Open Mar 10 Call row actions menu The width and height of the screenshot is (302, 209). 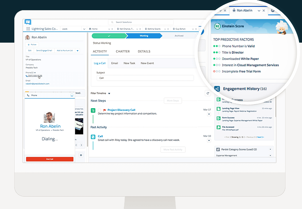pyautogui.click(x=209, y=141)
